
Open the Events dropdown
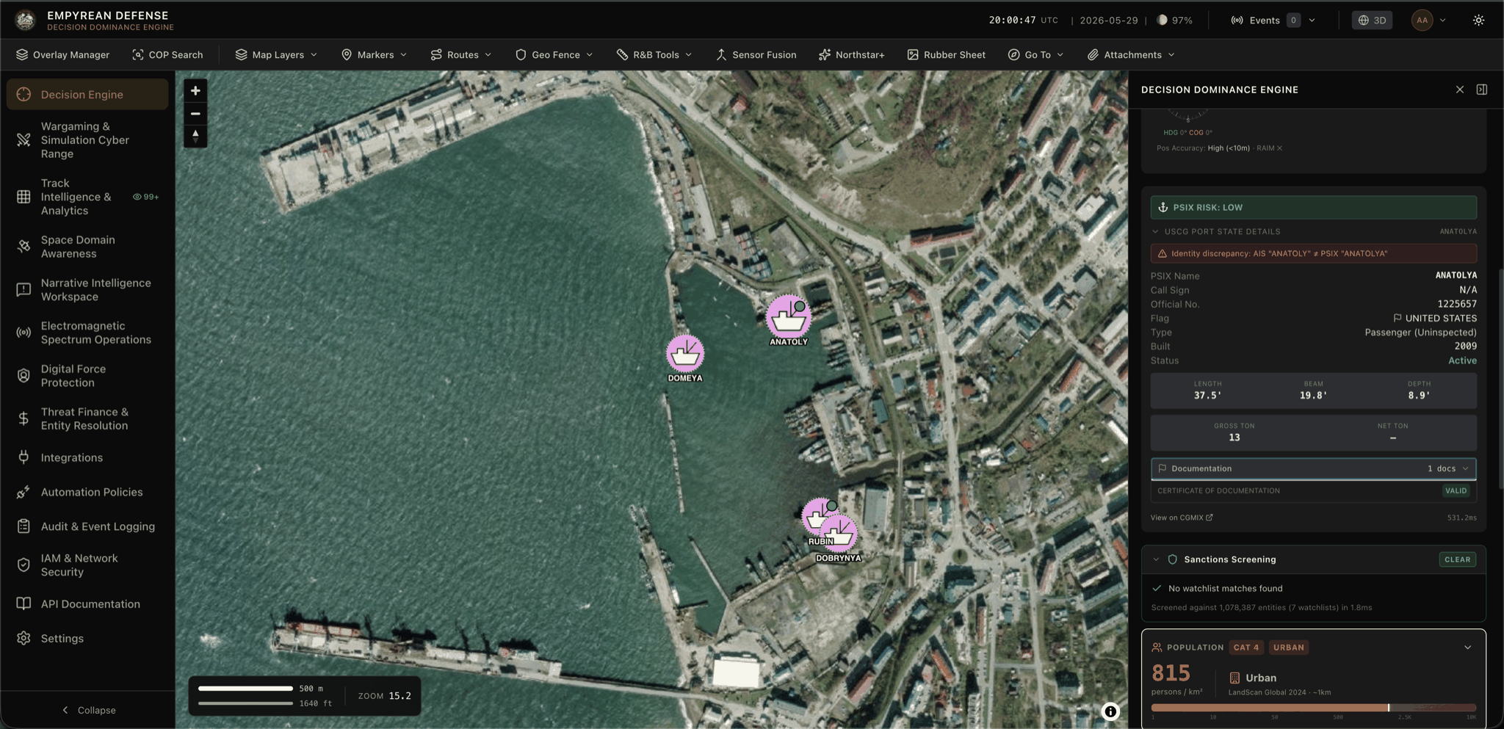1273,21
